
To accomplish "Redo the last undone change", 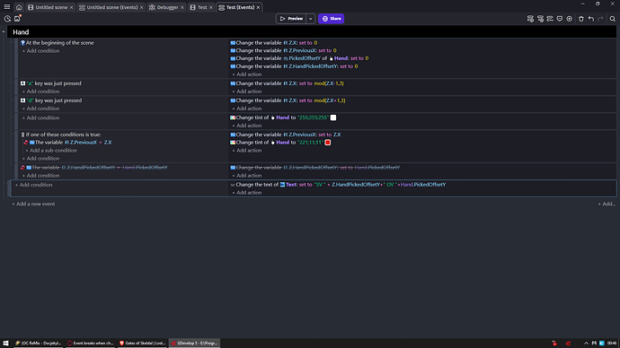I will pyautogui.click(x=600, y=19).
